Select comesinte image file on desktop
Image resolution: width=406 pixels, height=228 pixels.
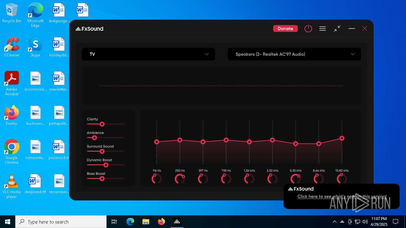[x=35, y=149]
